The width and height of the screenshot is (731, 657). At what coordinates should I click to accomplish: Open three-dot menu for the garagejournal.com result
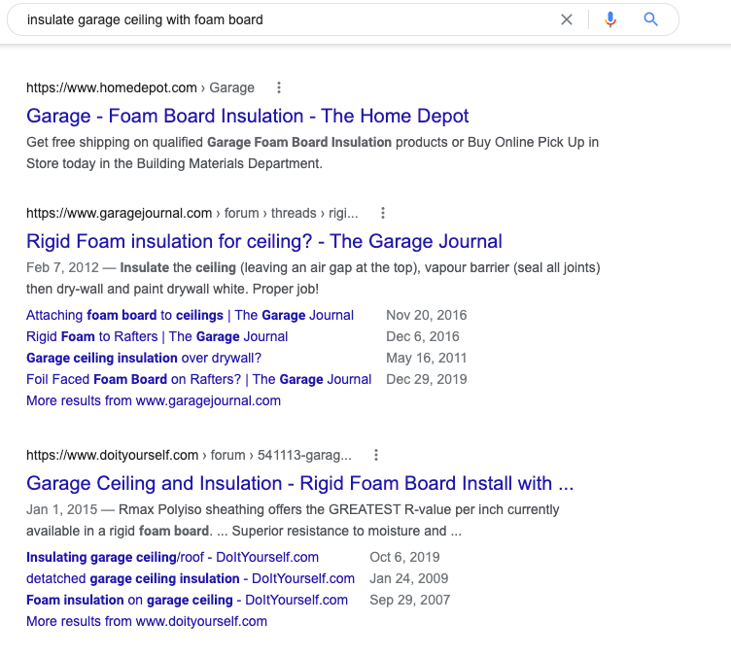[383, 213]
